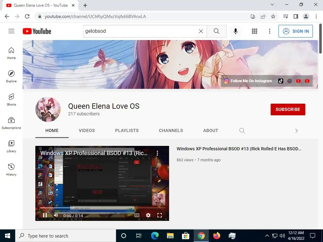Image resolution: width=323 pixels, height=242 pixels.
Task: Open Chrome media controls icon
Action: [285, 16]
